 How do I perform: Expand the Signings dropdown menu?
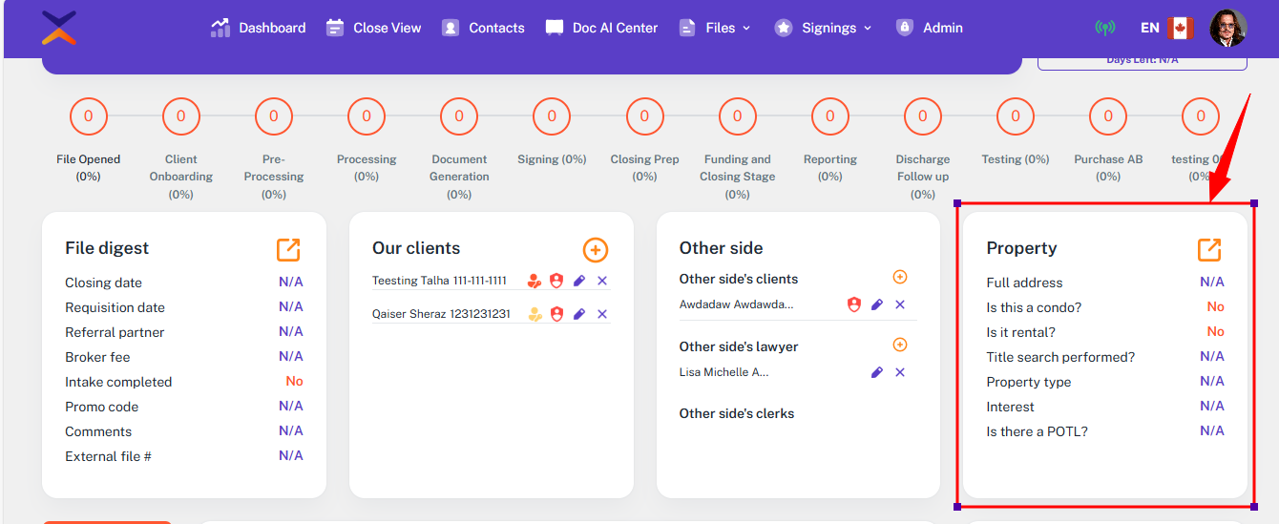[824, 28]
